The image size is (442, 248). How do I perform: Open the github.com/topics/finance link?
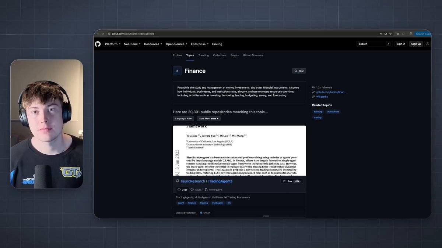[331, 92]
